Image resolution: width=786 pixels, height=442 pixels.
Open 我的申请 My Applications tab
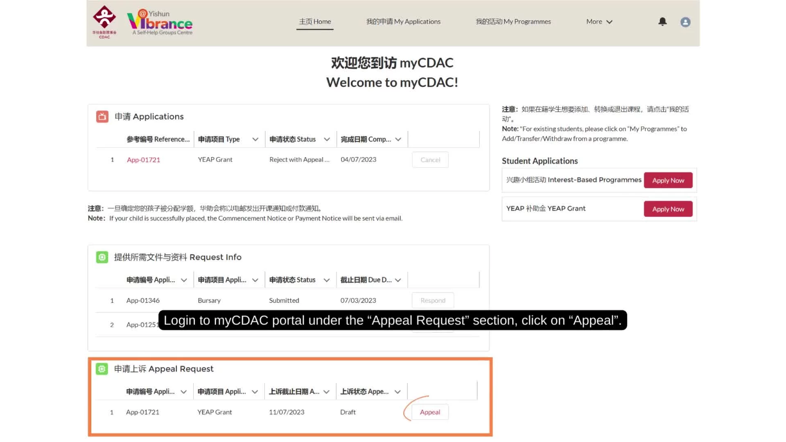click(403, 22)
